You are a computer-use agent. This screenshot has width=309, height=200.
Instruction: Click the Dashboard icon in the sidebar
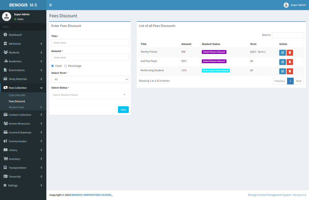[5, 35]
